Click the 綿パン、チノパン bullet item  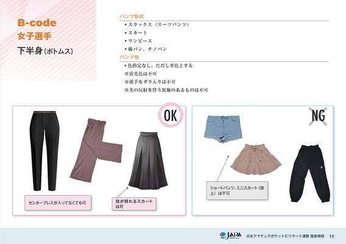coord(146,49)
